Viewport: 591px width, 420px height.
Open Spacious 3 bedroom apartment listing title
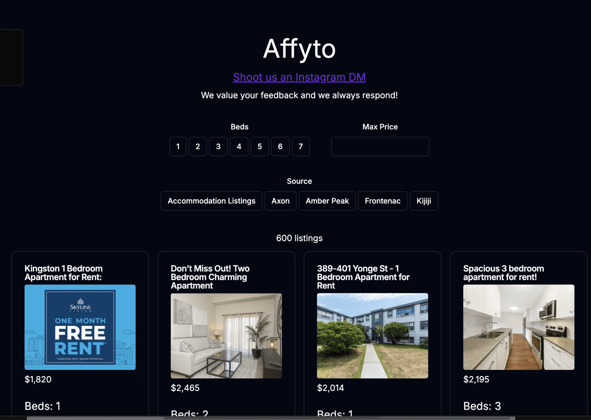[x=503, y=273]
